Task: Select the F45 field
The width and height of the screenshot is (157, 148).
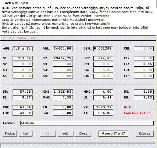Action: [144, 76]
